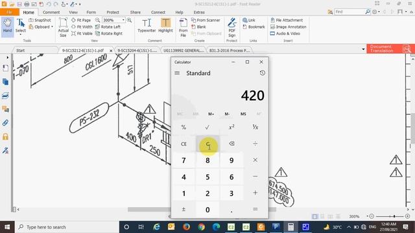Add a Bookmark
This screenshot has width=415, height=233.
coord(254,27)
